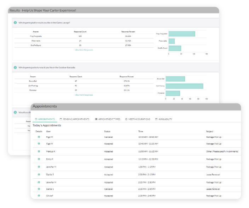Click Accepted status in Marcus A row
The width and height of the screenshot is (249, 208).
pyautogui.click(x=109, y=151)
